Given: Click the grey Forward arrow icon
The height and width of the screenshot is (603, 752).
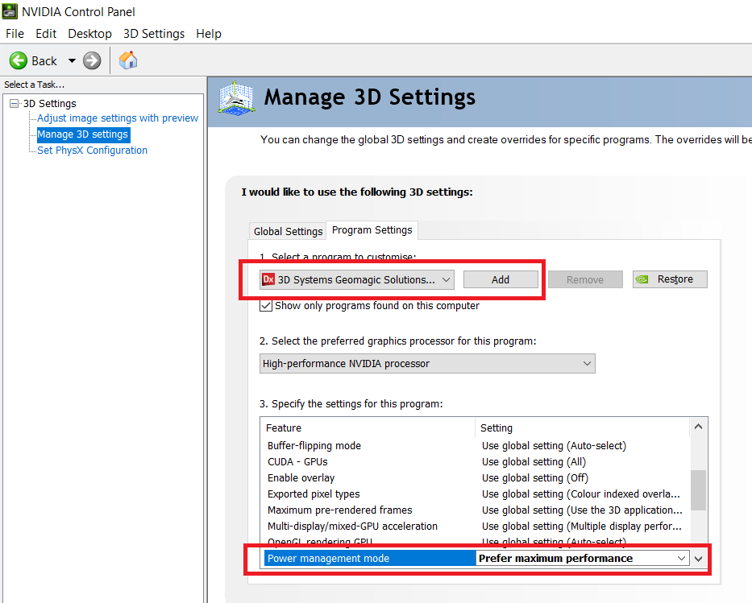Looking at the screenshot, I should pyautogui.click(x=92, y=61).
